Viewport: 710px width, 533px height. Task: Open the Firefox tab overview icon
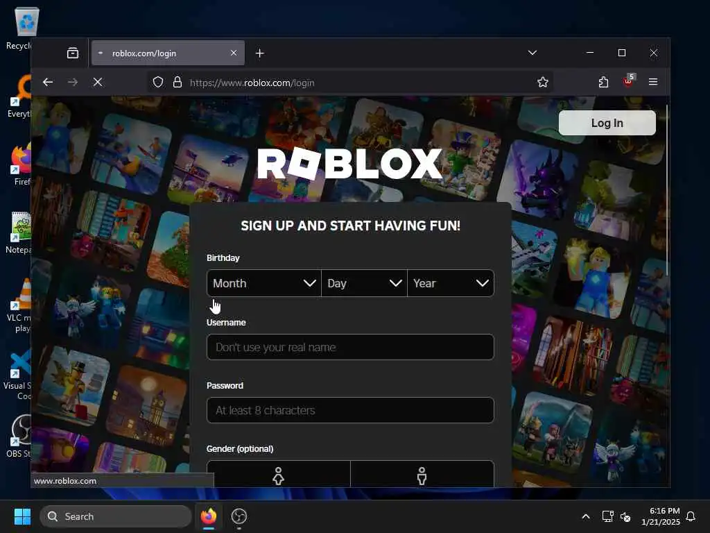pyautogui.click(x=72, y=53)
